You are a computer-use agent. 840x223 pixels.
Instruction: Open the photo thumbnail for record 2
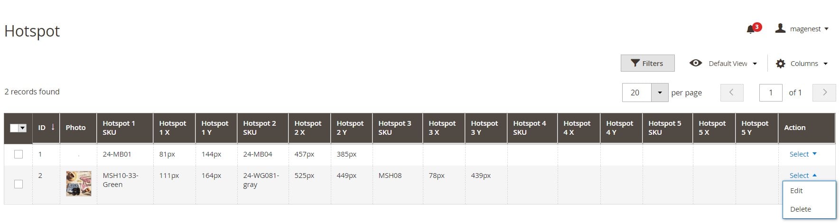(79, 184)
